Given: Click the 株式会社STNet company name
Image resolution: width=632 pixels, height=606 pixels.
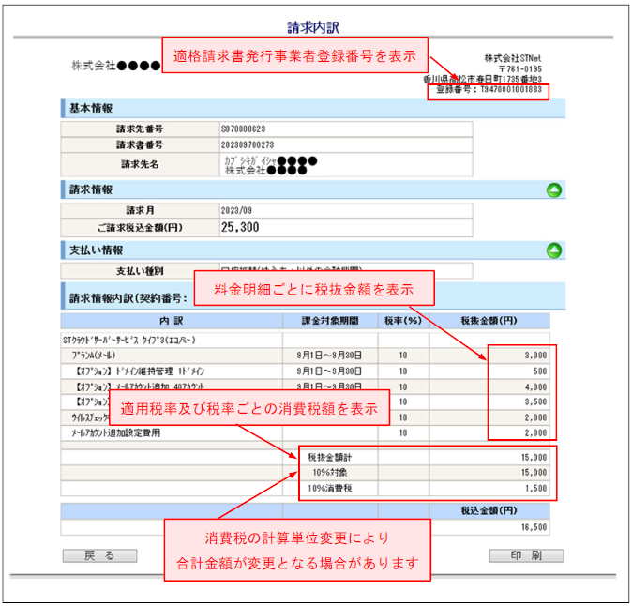Looking at the screenshot, I should click(512, 58).
